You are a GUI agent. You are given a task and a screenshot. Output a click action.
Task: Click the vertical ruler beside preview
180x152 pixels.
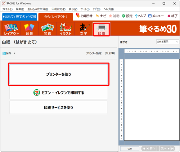click(121, 100)
